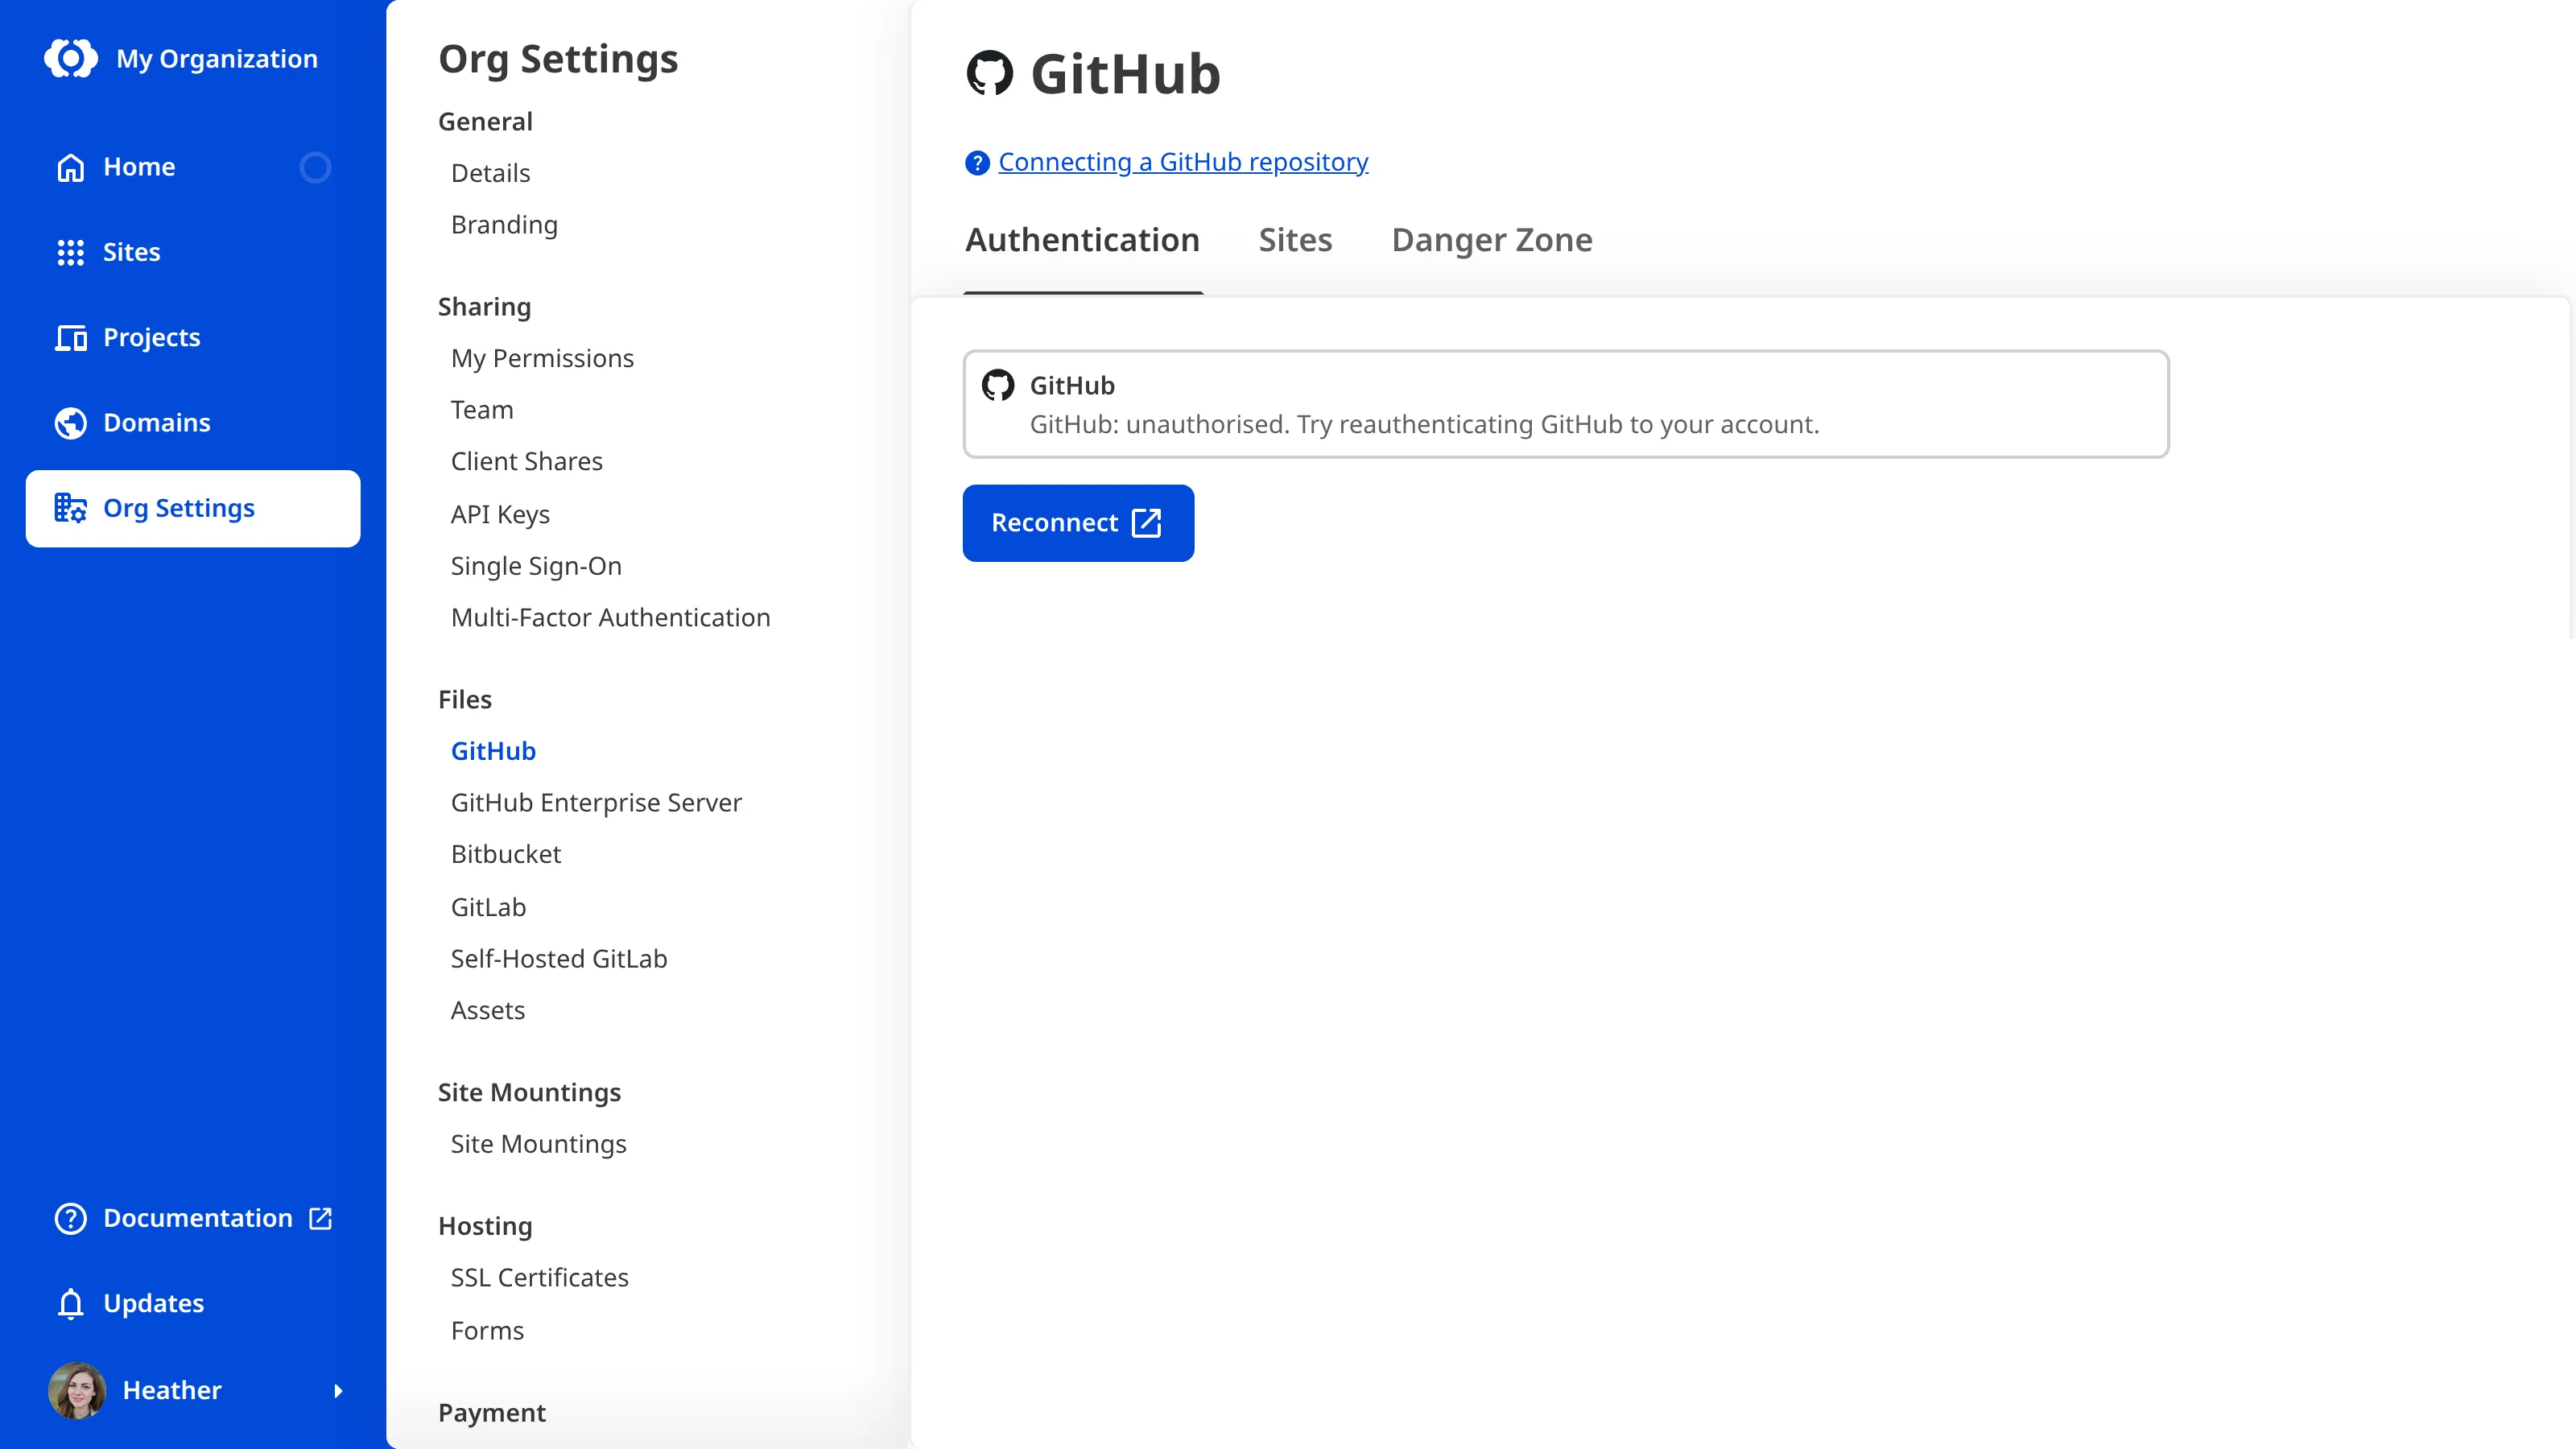Open Self-Hosted GitLab settings
Screen dimensions: 2576x1449
559,959
